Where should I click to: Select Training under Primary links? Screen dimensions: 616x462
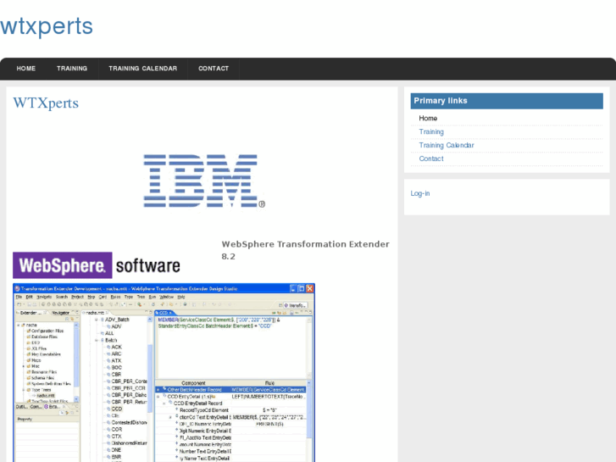click(x=431, y=131)
